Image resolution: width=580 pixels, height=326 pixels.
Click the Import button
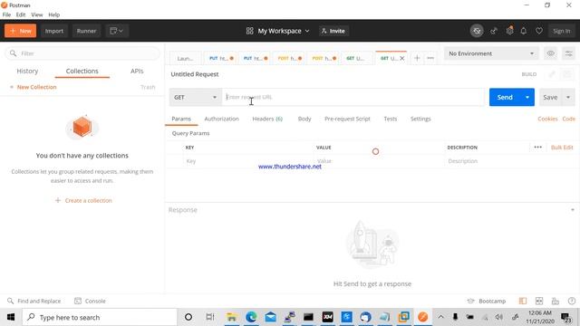(x=54, y=31)
